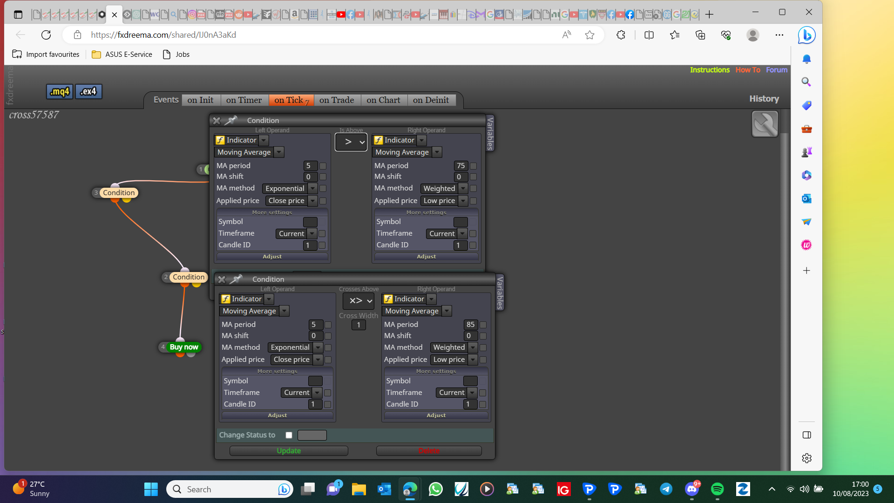Open upper left MA method Exponential dropdown
894x503 pixels.
click(313, 189)
